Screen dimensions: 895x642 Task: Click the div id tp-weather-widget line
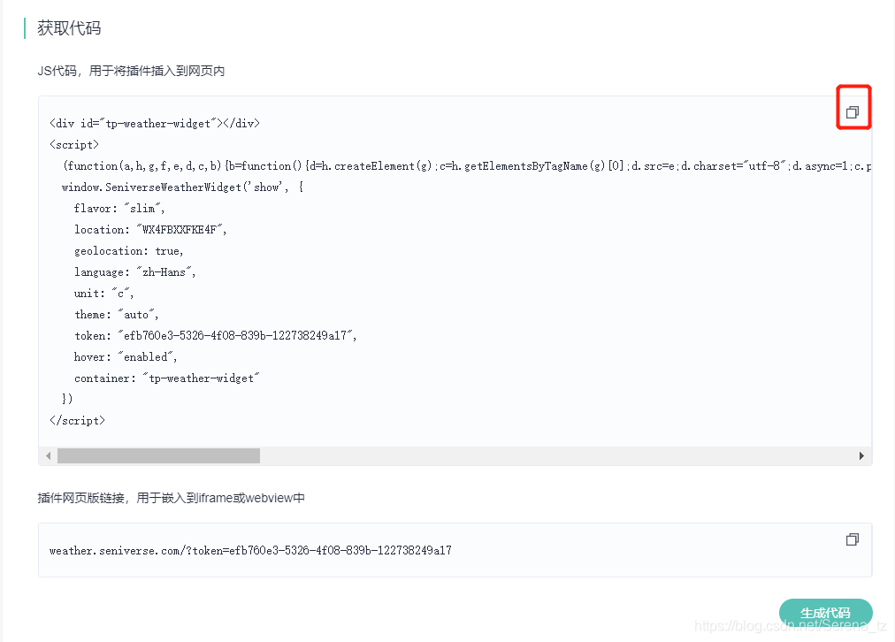coord(155,123)
